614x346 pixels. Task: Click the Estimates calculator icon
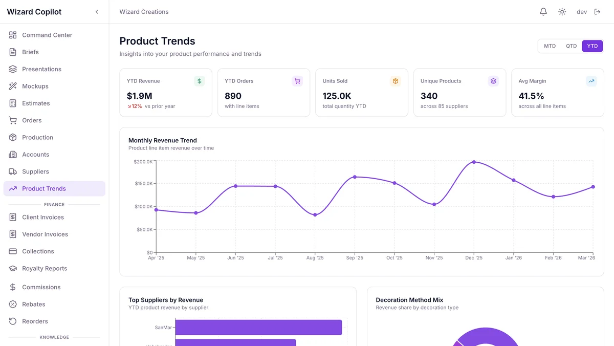pyautogui.click(x=13, y=103)
